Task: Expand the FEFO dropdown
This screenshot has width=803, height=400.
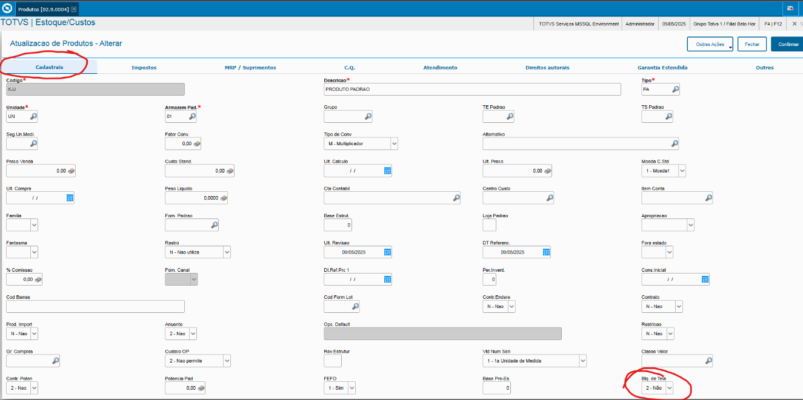Action: point(352,388)
